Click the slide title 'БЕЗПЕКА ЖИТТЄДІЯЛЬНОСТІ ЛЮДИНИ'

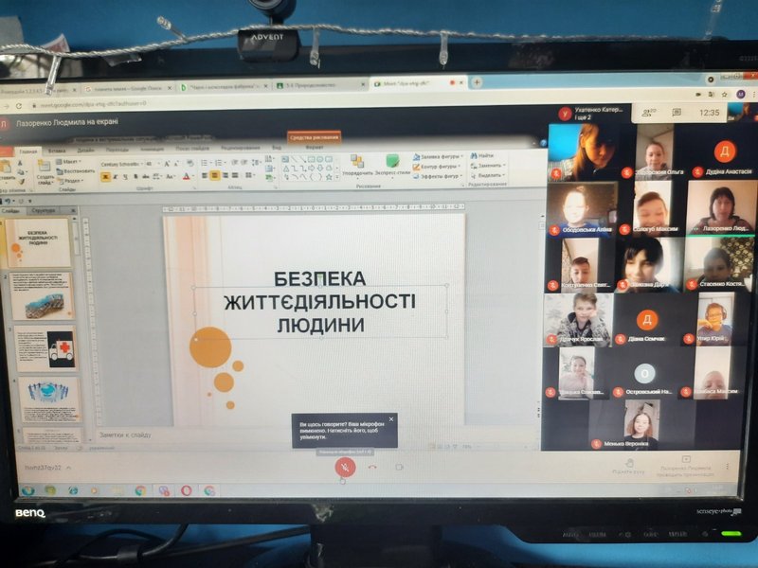coord(320,301)
